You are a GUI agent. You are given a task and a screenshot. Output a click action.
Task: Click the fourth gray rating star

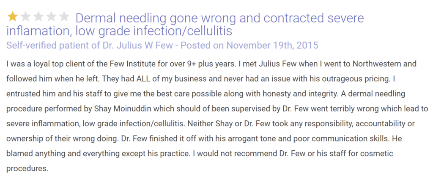(x=51, y=16)
